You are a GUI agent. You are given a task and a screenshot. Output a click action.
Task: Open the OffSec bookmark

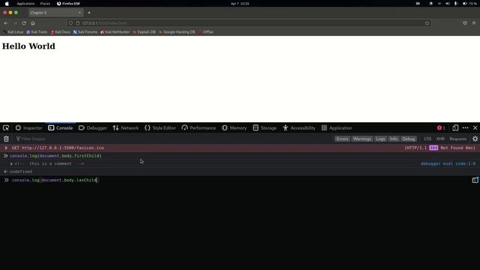(206, 31)
